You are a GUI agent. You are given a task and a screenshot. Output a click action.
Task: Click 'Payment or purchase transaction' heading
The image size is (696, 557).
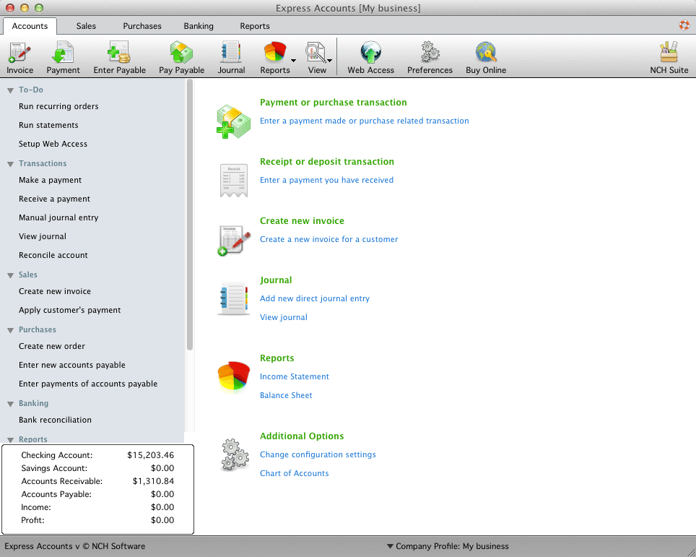pos(333,102)
